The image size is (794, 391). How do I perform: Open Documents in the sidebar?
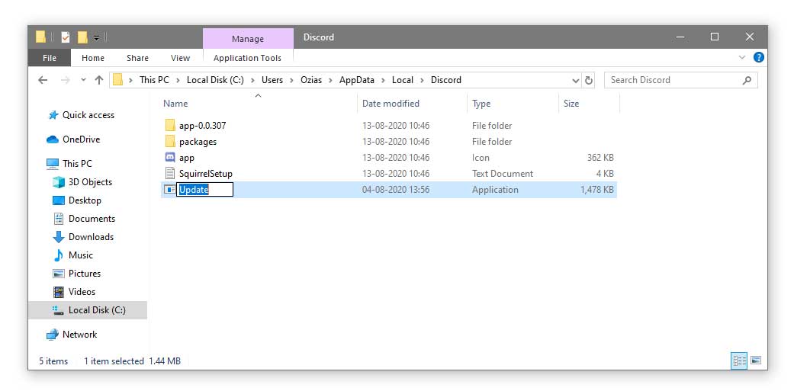click(x=92, y=219)
